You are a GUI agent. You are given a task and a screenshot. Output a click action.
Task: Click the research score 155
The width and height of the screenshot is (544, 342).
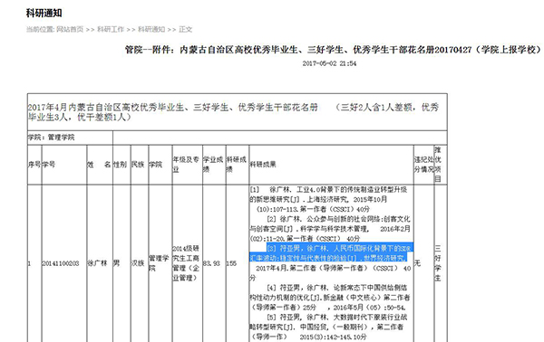click(x=231, y=263)
